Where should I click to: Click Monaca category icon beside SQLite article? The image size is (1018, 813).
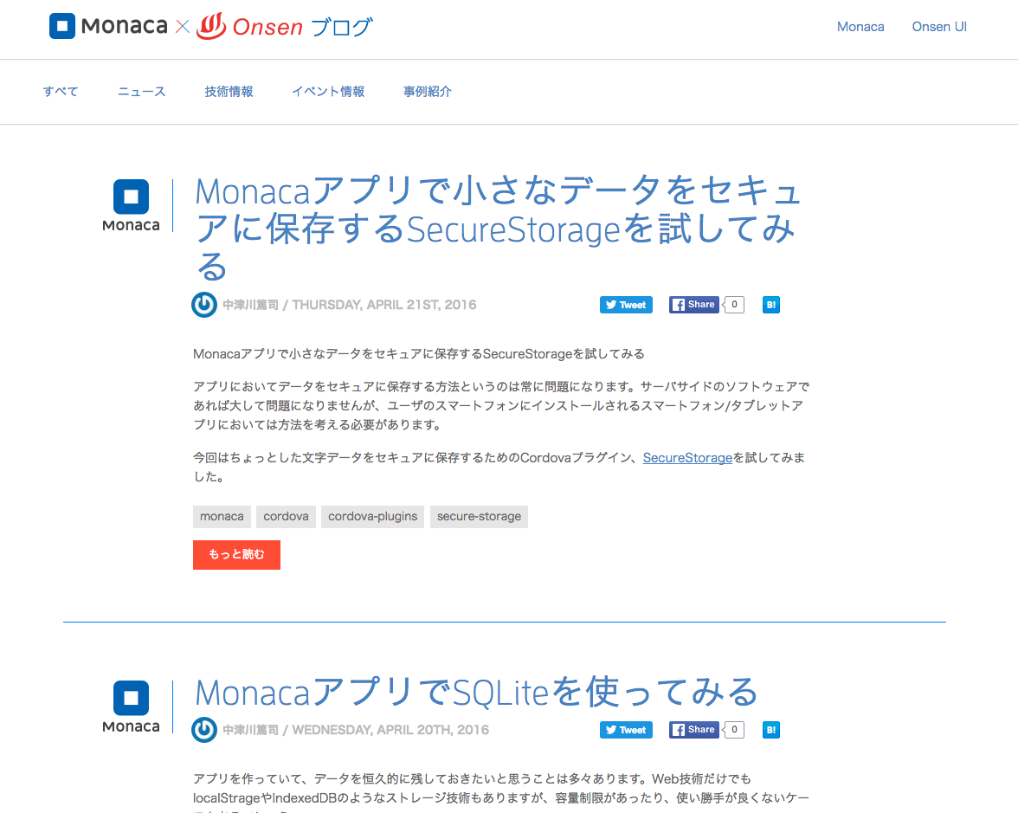pos(131,707)
